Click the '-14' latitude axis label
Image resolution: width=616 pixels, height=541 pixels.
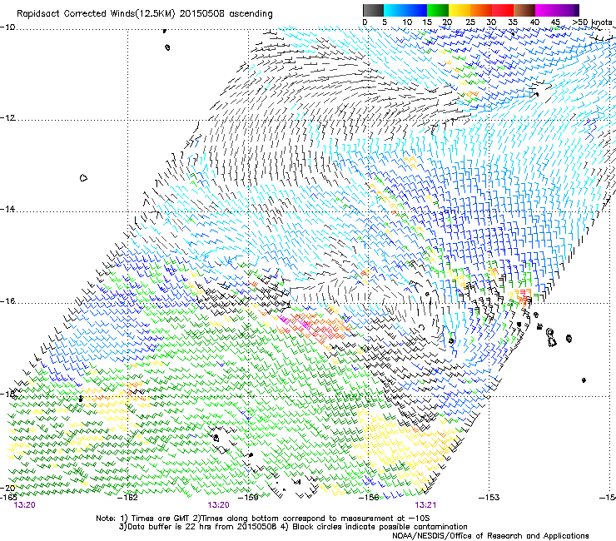(x=7, y=210)
